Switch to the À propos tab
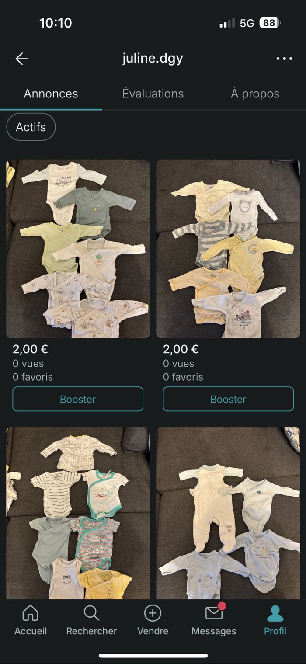Viewport: 306px width, 664px height. pos(255,94)
